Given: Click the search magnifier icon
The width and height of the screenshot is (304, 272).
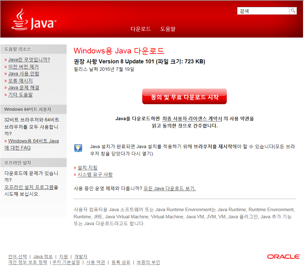Looking at the screenshot, I should (x=293, y=11).
